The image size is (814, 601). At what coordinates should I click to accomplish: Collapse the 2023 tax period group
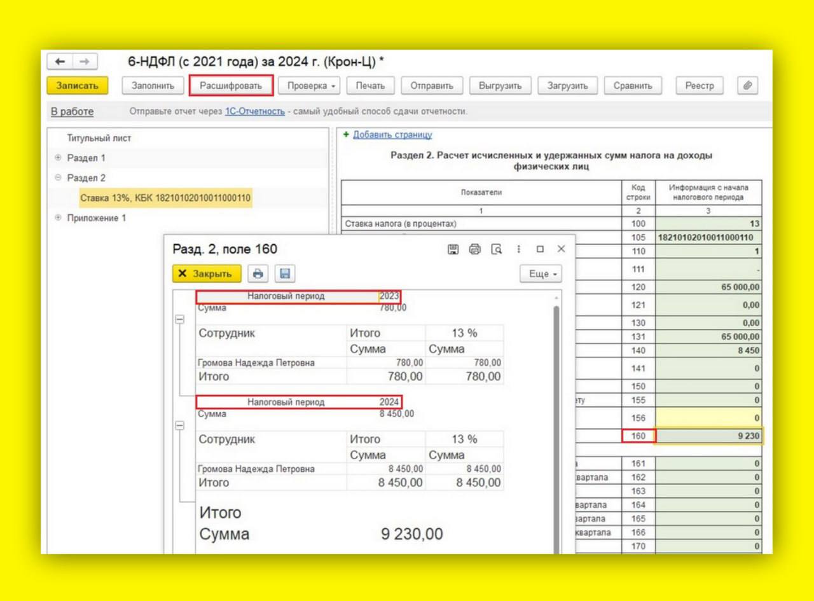click(180, 319)
